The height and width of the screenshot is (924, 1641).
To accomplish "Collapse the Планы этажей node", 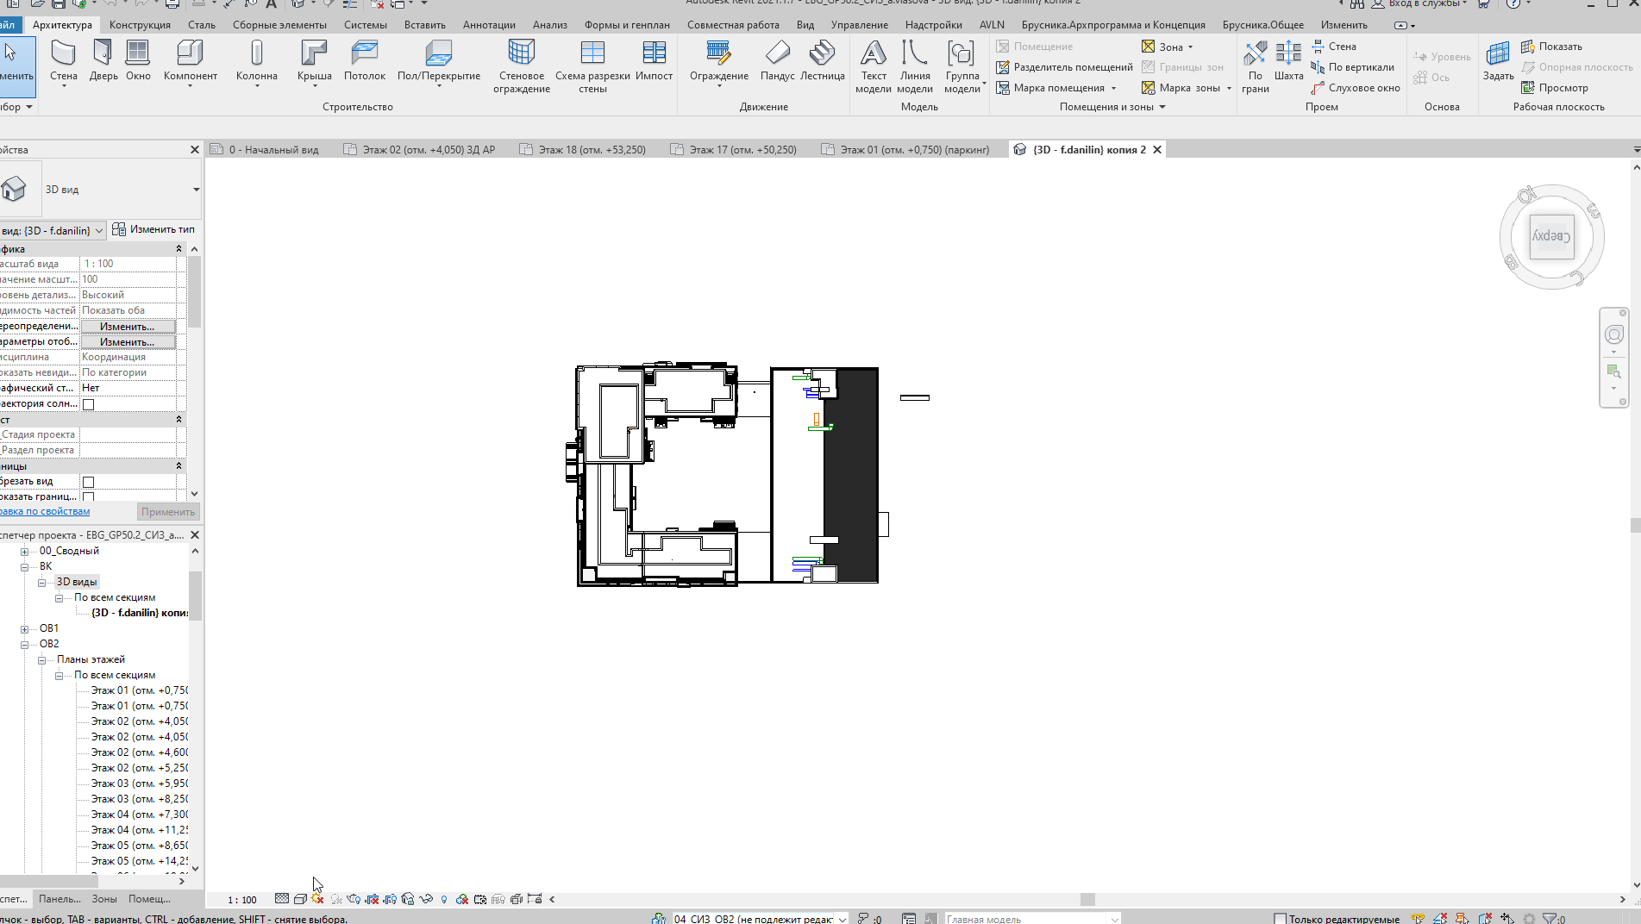I will tap(41, 660).
